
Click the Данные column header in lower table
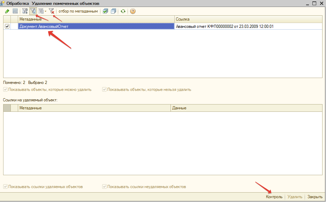coord(246,108)
